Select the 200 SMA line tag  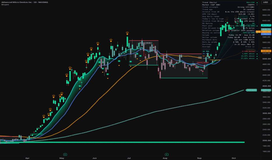coord(251,90)
